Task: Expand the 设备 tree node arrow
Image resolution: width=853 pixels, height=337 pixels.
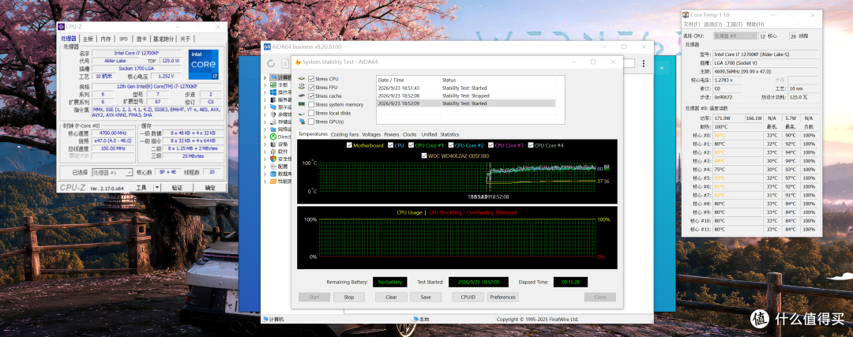Action: (265, 144)
